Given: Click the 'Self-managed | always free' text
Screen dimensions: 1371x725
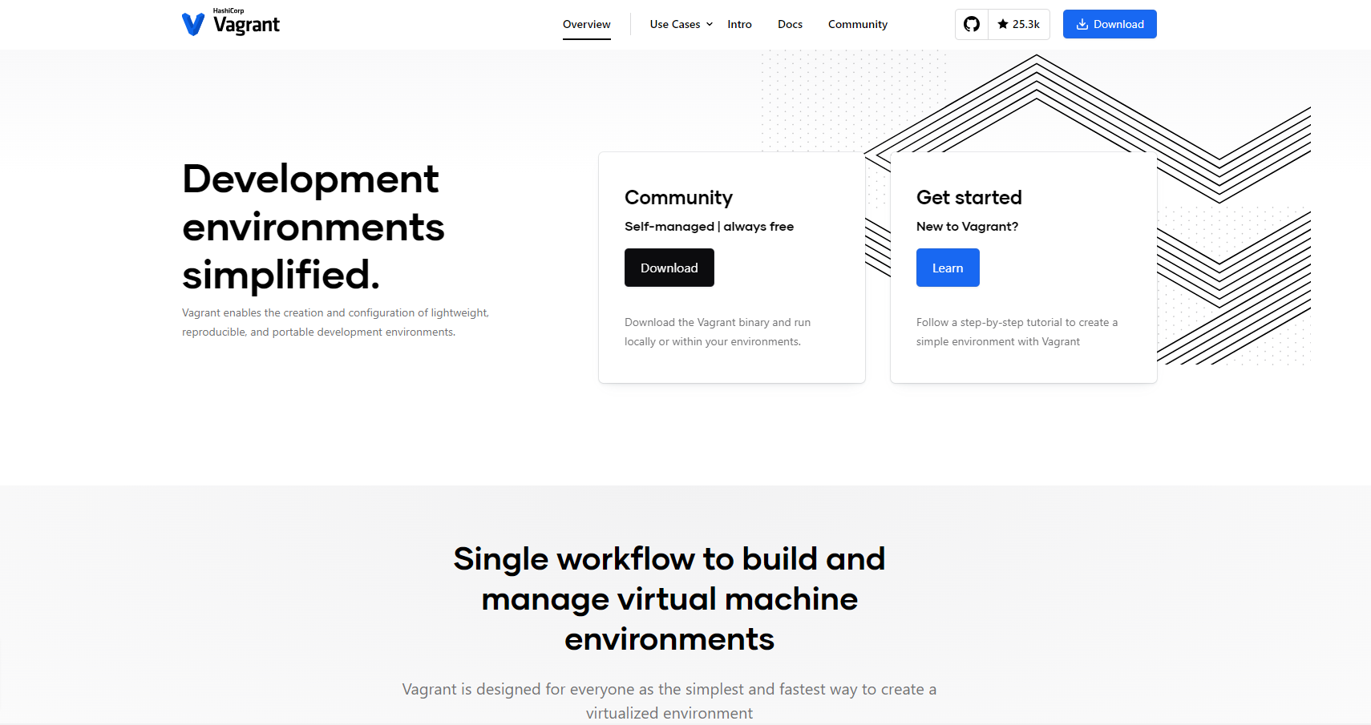Looking at the screenshot, I should [709, 227].
